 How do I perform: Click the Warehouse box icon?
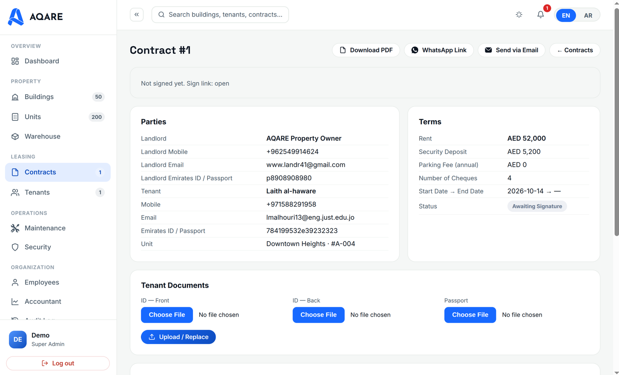click(x=15, y=137)
